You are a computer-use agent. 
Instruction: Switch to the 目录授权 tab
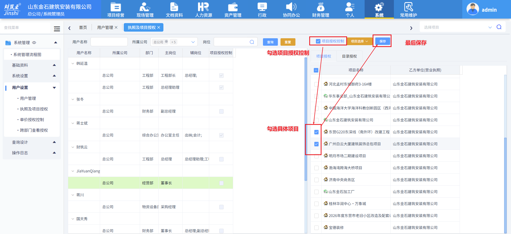pyautogui.click(x=349, y=56)
